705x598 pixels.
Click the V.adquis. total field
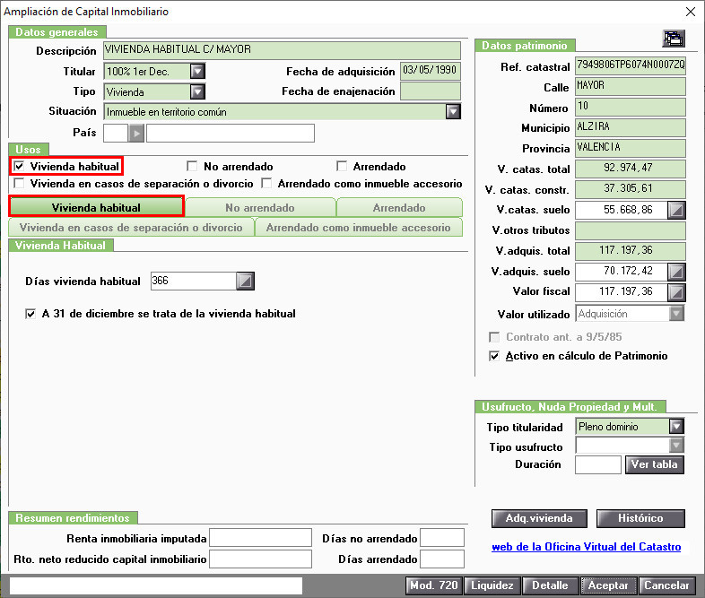click(x=631, y=251)
